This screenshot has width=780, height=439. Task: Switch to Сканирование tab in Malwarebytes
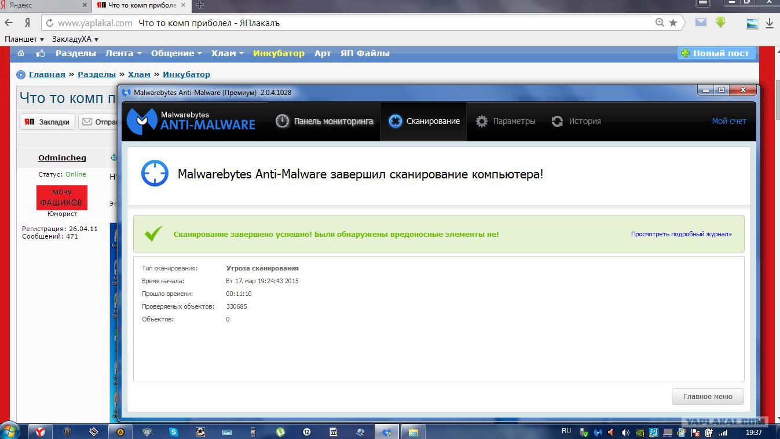pos(423,121)
